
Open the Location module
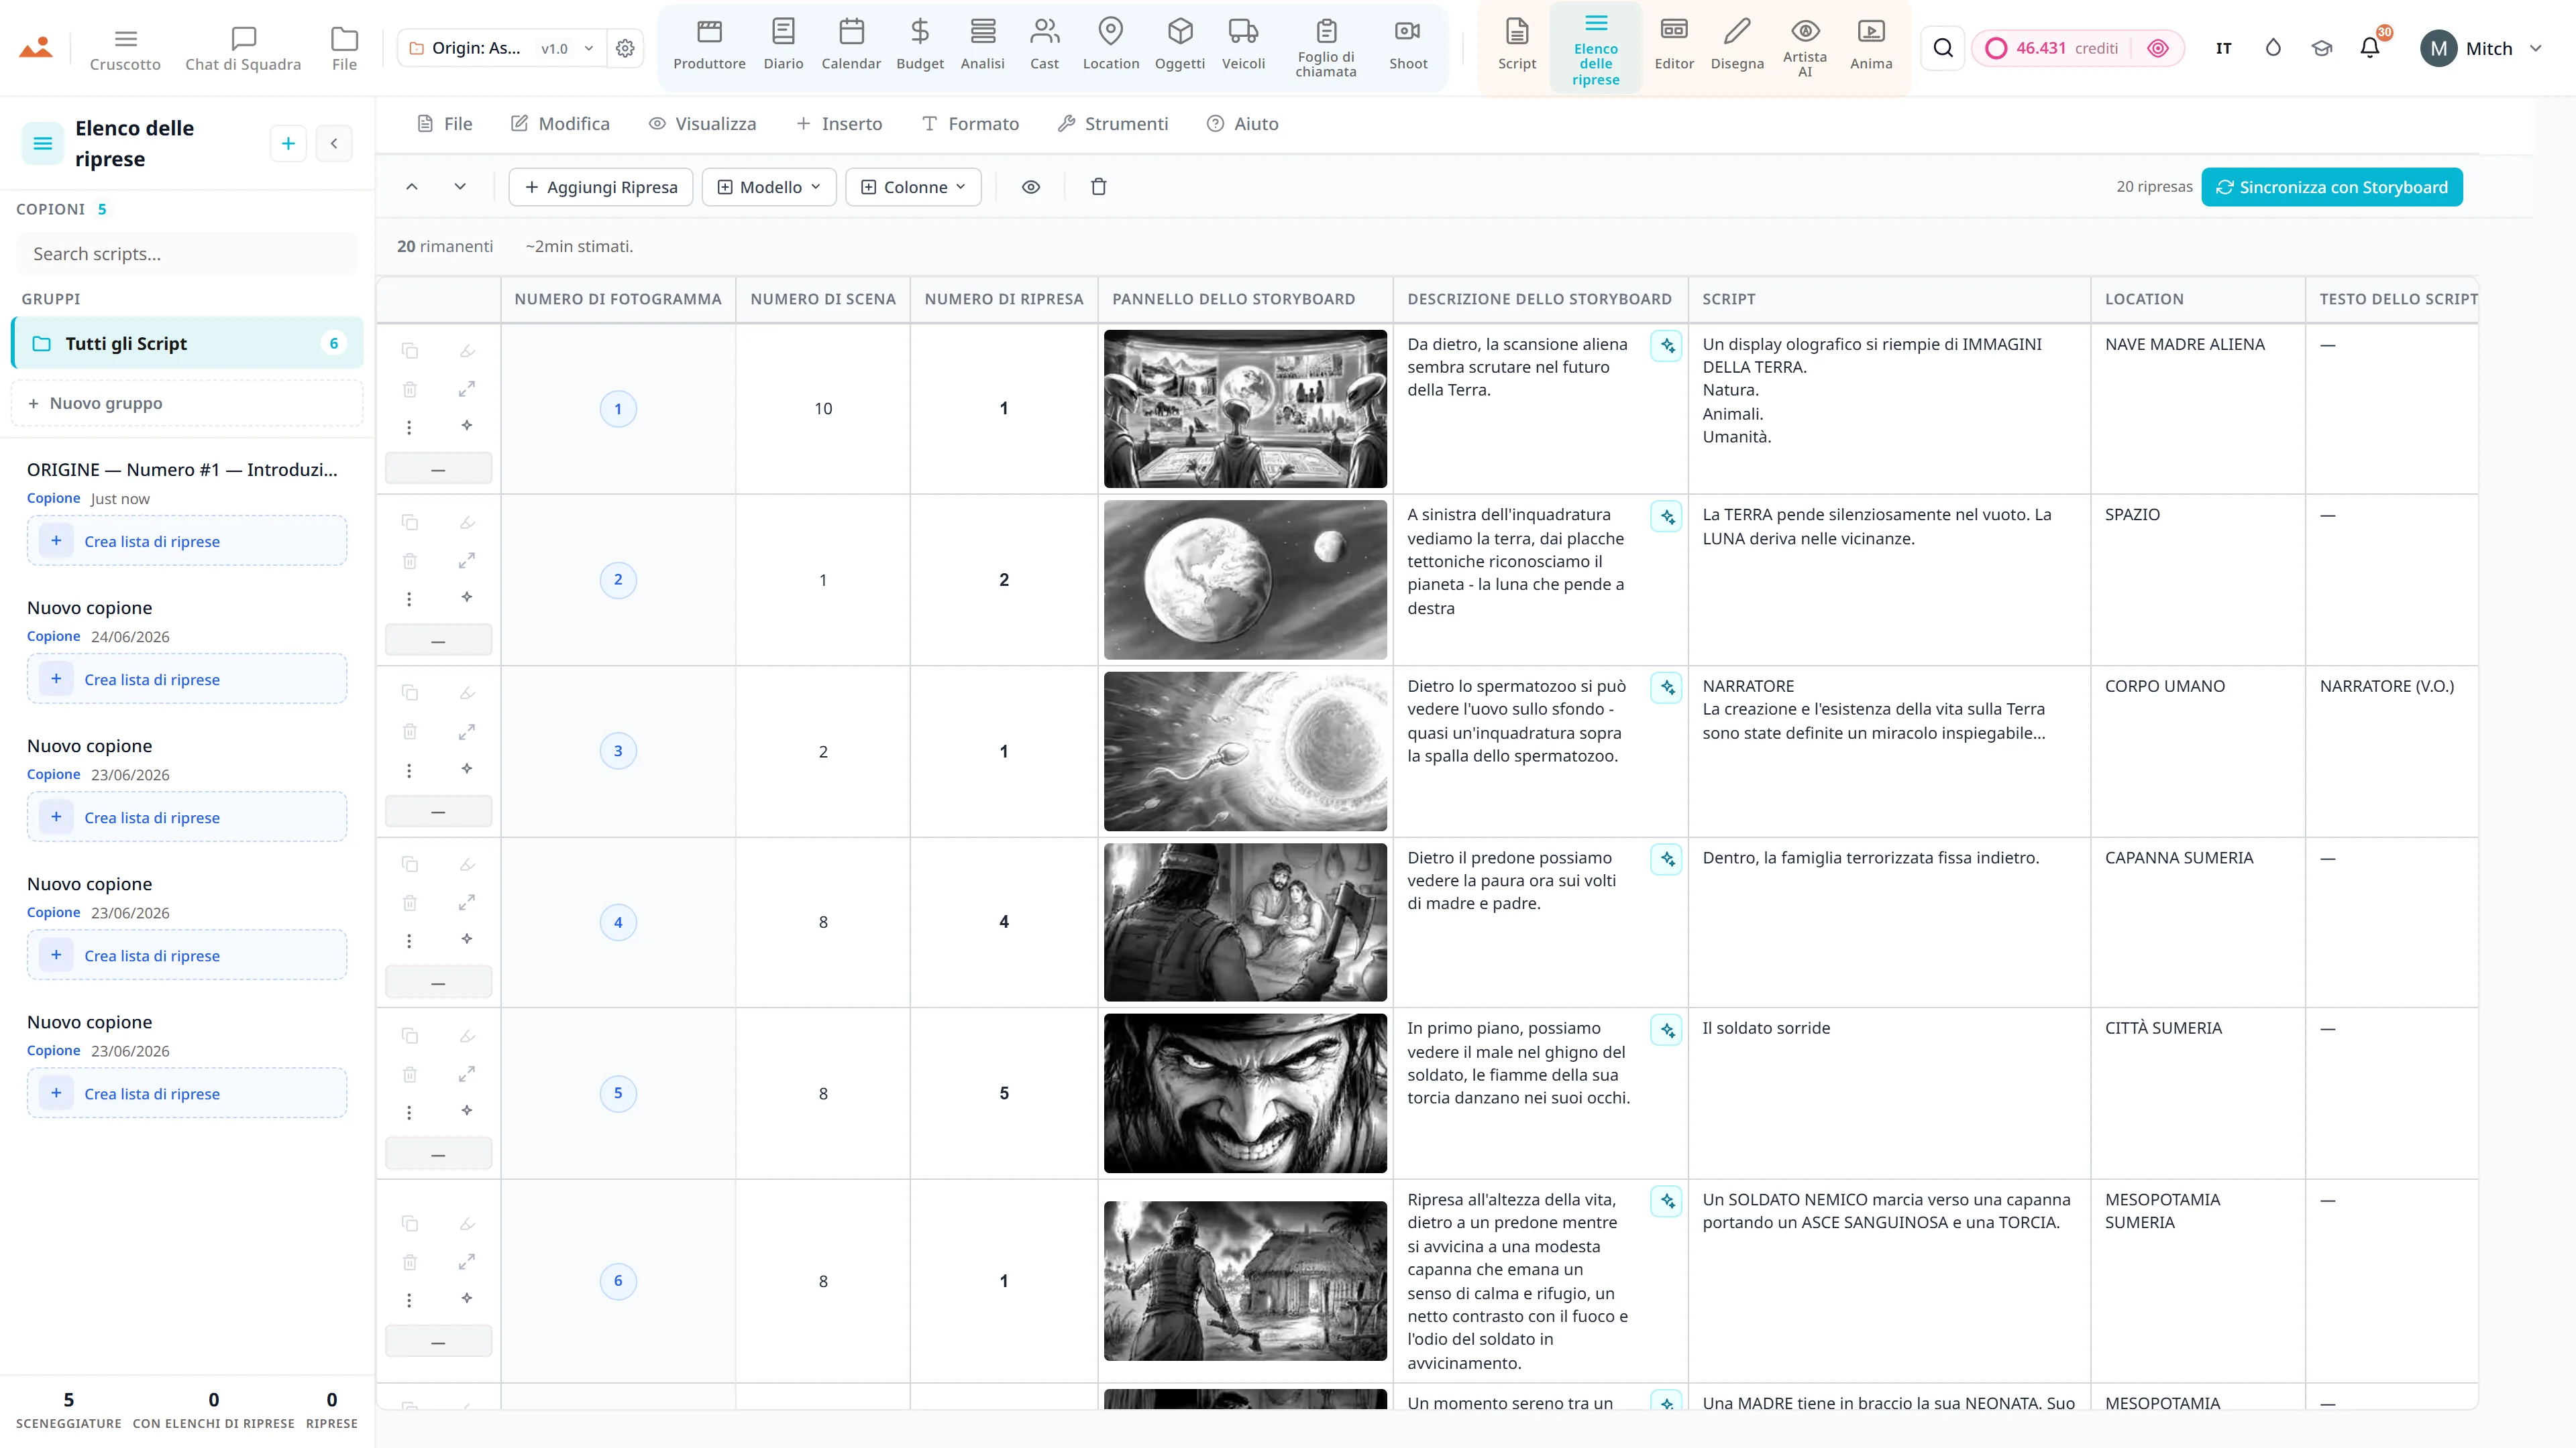[x=1110, y=46]
